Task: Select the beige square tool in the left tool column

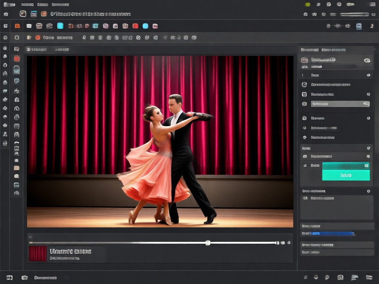Action: [x=16, y=168]
